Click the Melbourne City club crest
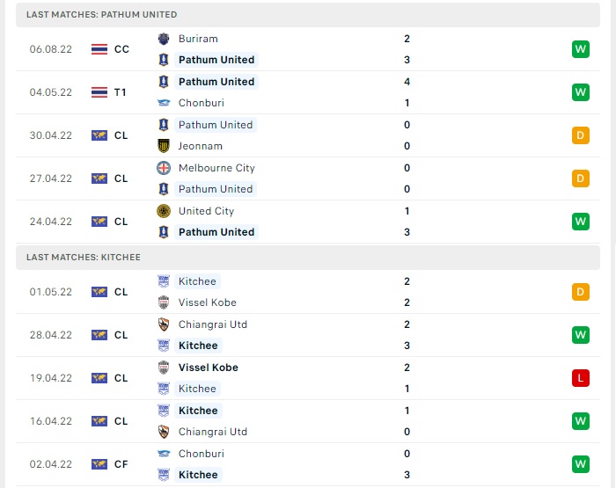 coord(164,168)
